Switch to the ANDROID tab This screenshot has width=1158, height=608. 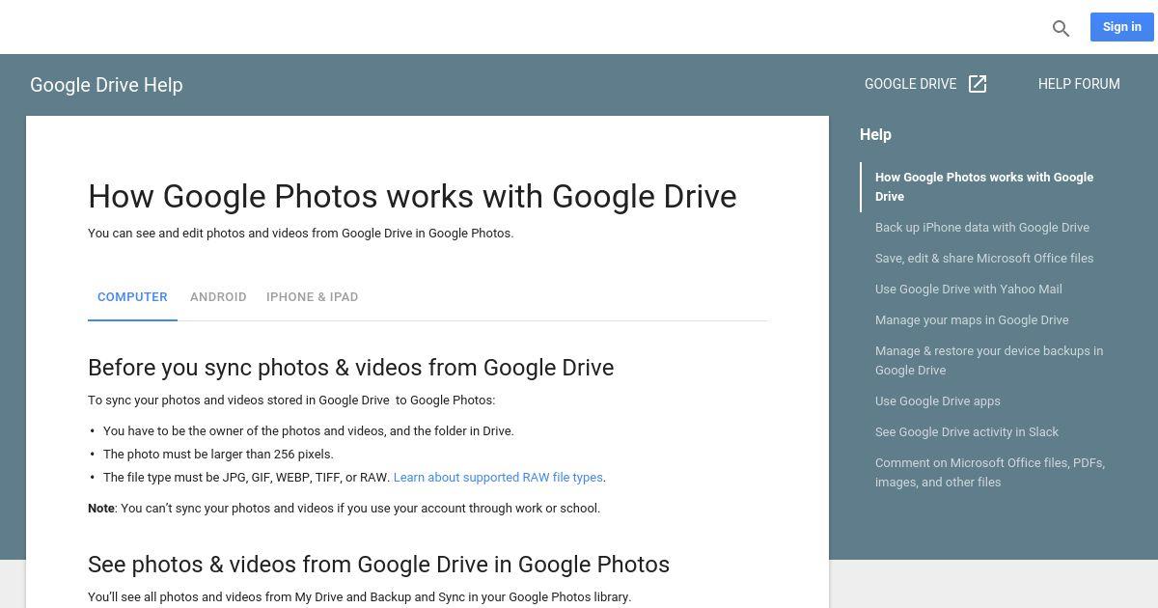pos(218,297)
